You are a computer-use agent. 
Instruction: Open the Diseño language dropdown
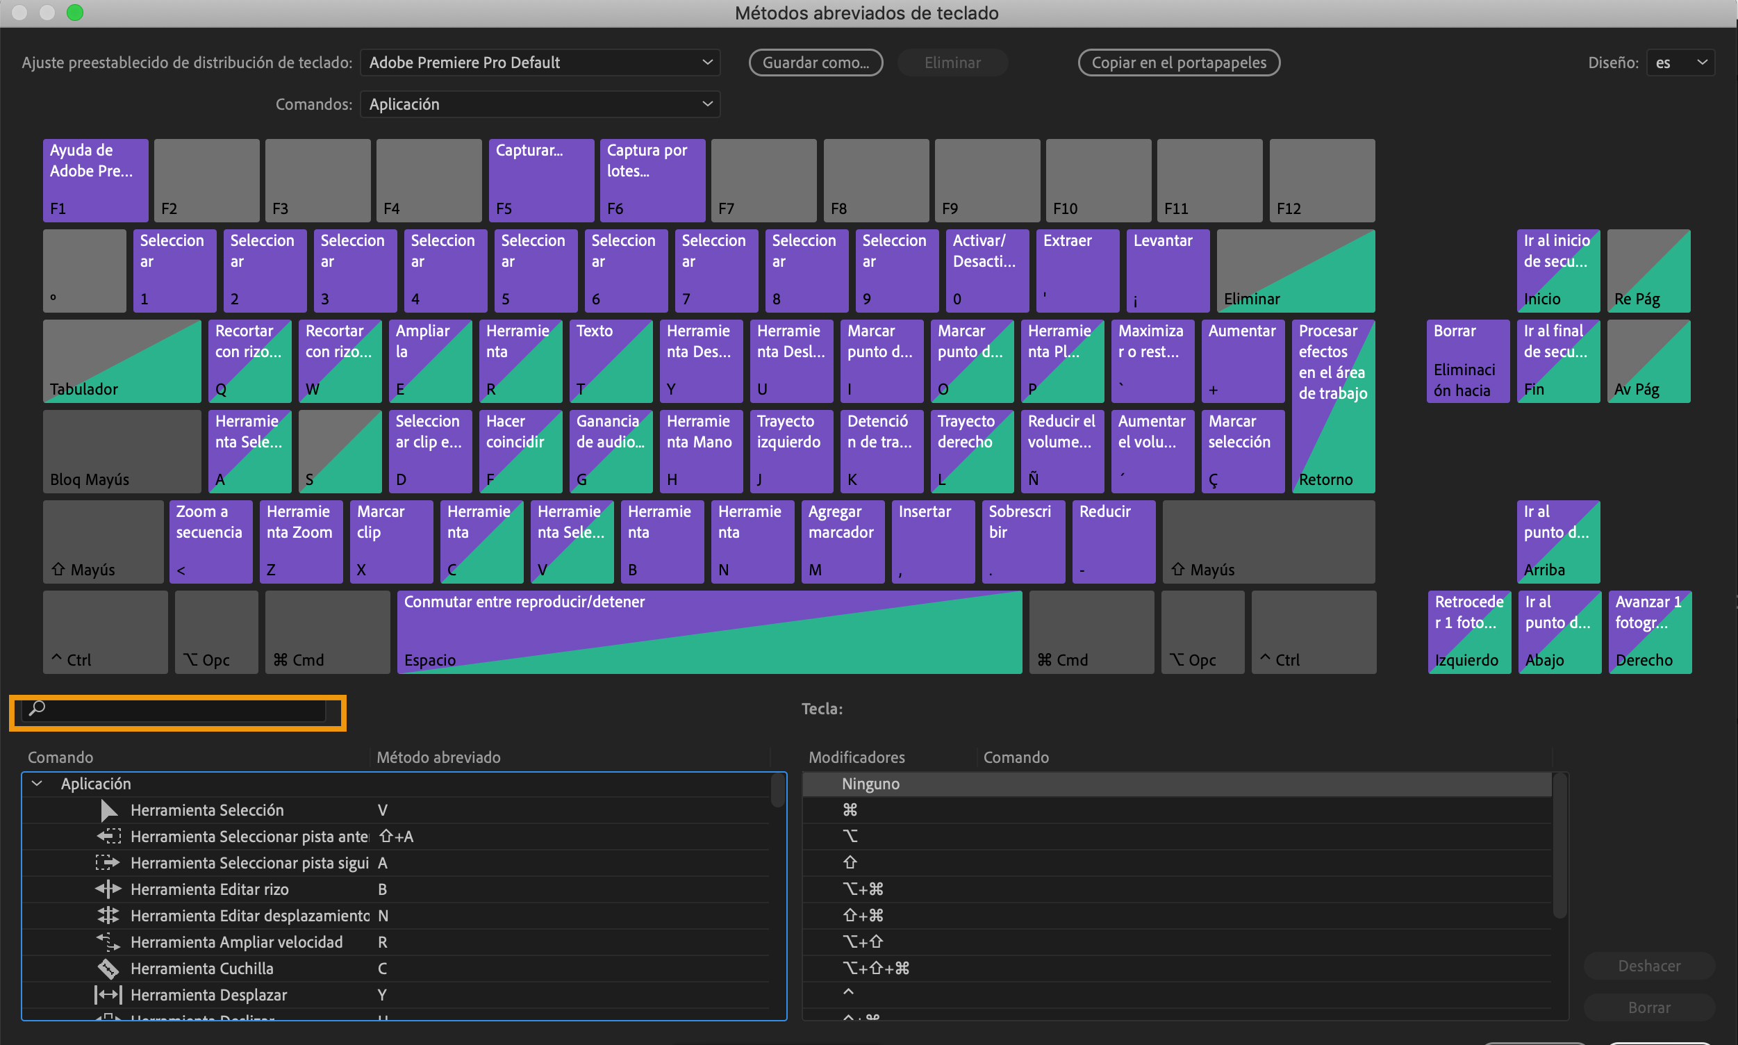coord(1680,63)
